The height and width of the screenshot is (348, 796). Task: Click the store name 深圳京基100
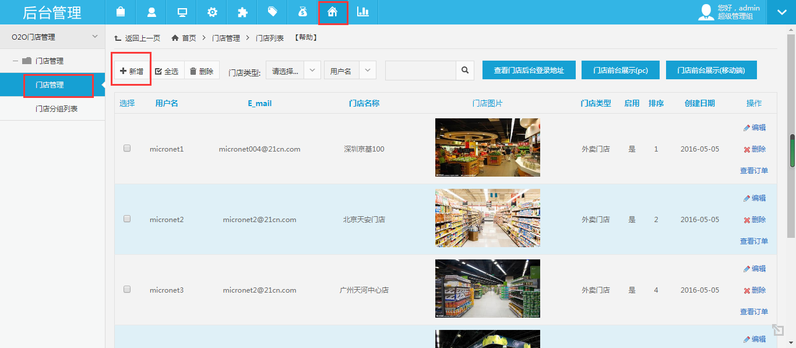[x=364, y=149]
